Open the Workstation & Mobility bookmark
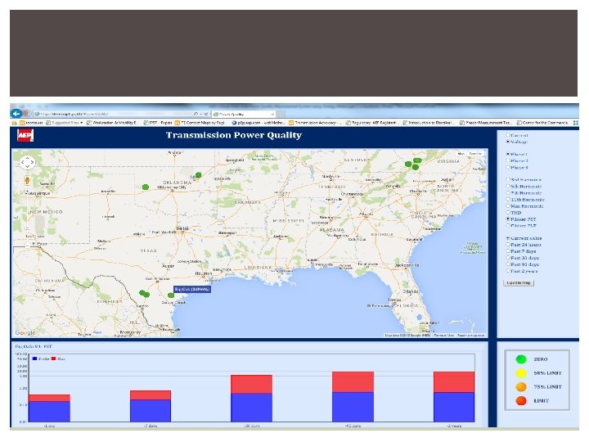The width and height of the screenshot is (589, 442). pos(111,123)
